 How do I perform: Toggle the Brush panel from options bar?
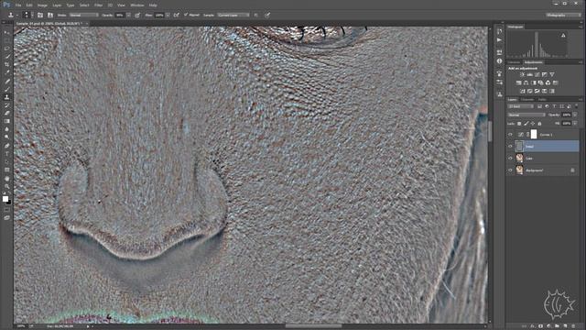40,15
